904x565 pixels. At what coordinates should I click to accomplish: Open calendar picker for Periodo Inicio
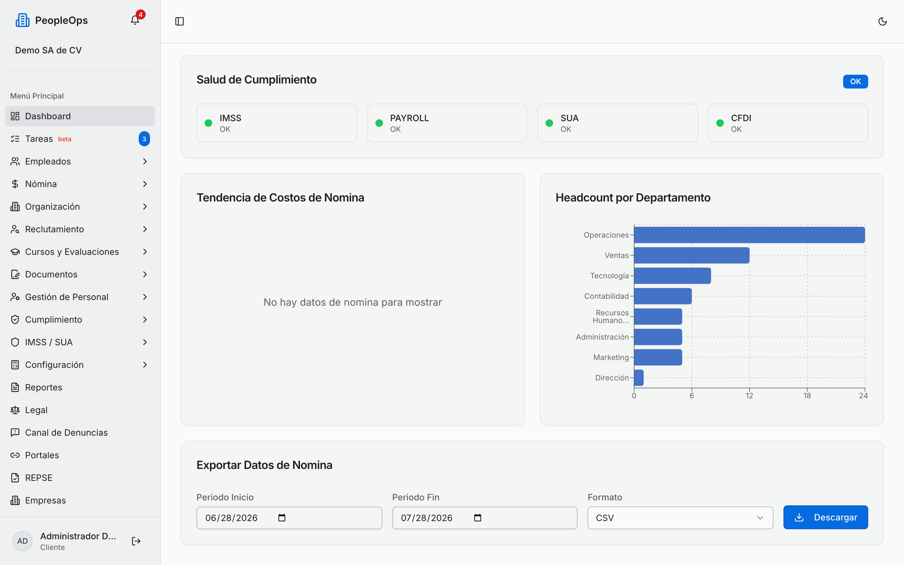pos(282,518)
